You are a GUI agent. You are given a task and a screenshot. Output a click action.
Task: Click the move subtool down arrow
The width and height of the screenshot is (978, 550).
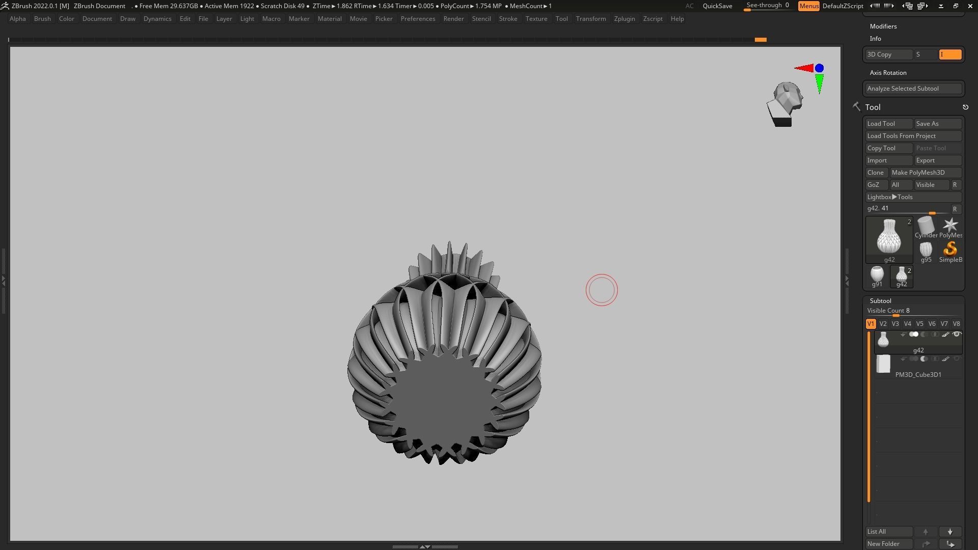click(950, 532)
